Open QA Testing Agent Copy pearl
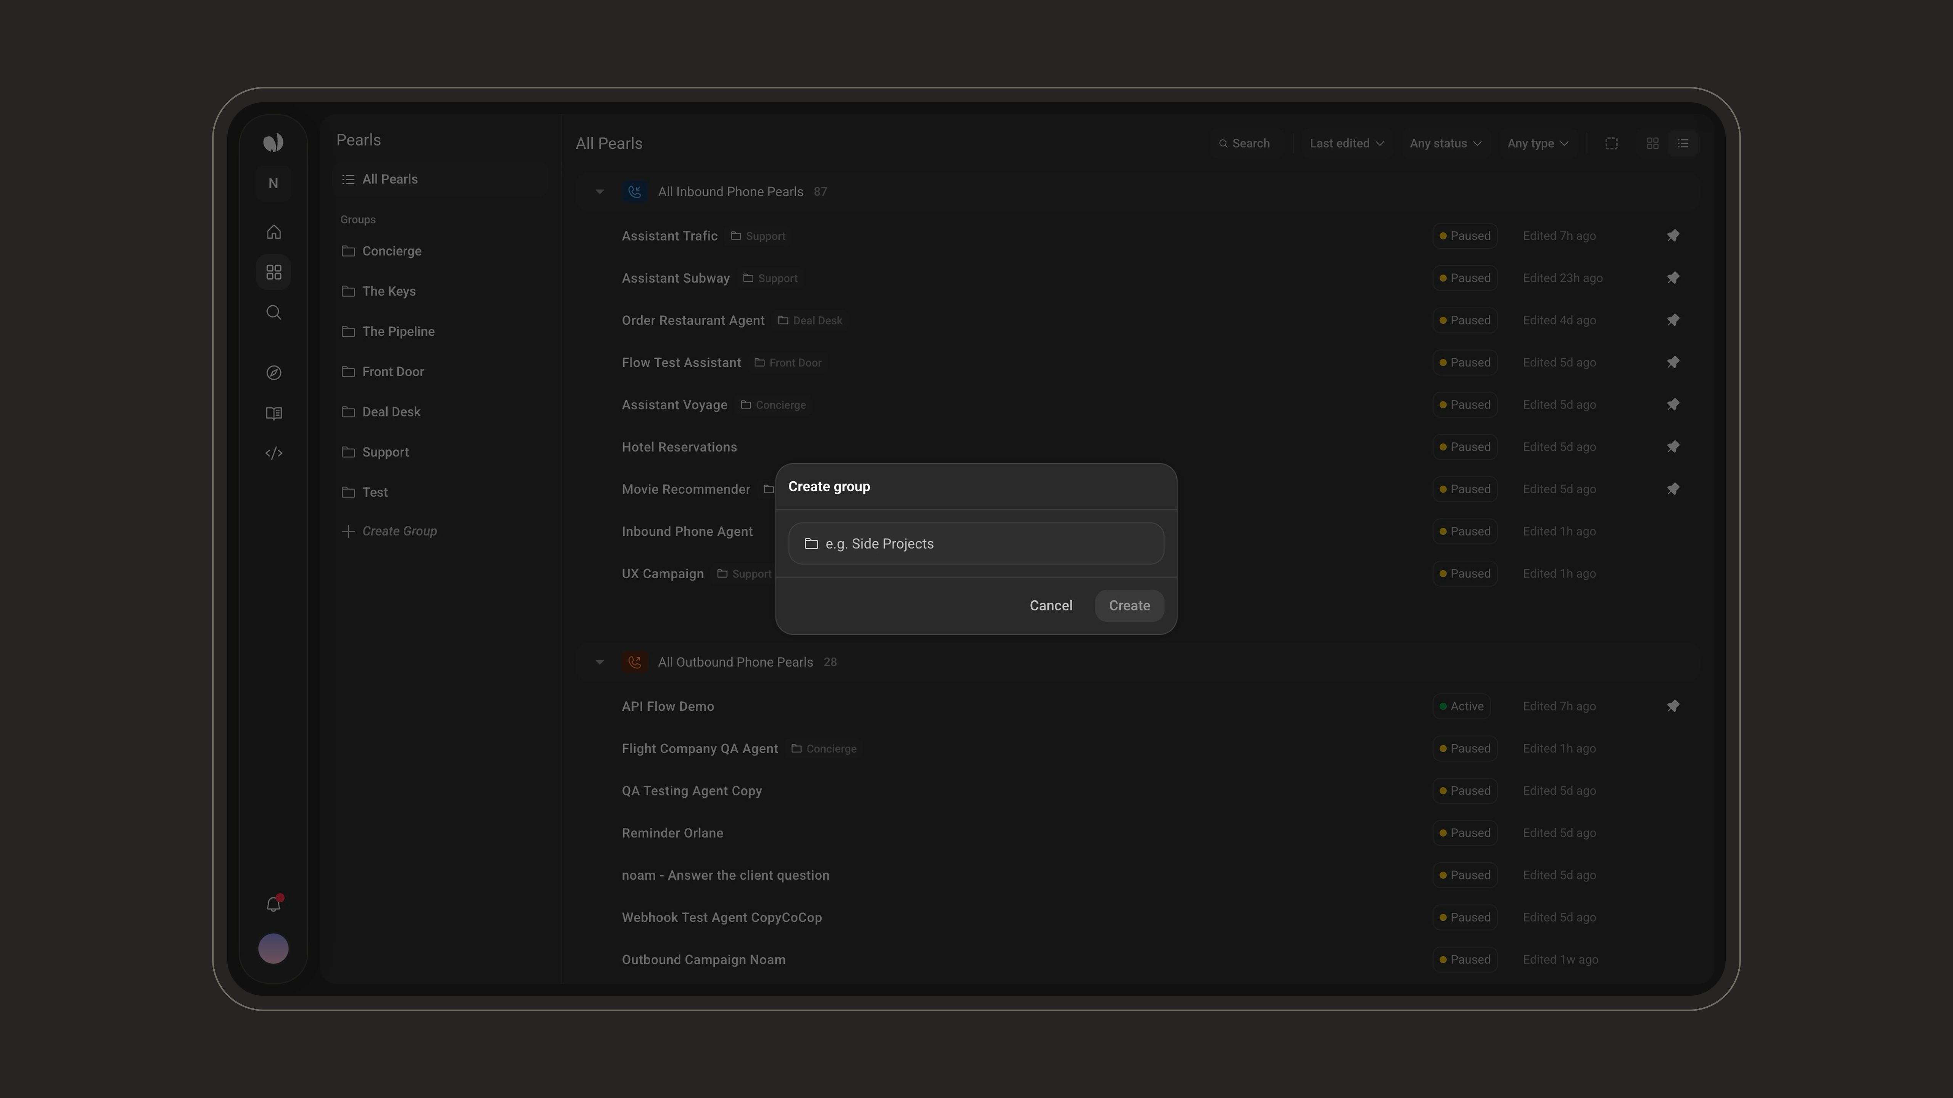The image size is (1953, 1098). tap(692, 790)
